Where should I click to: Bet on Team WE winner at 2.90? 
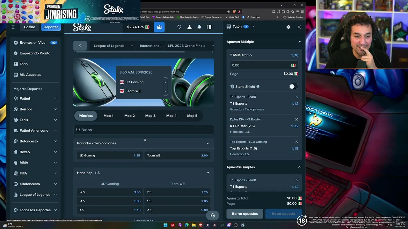coord(178,156)
